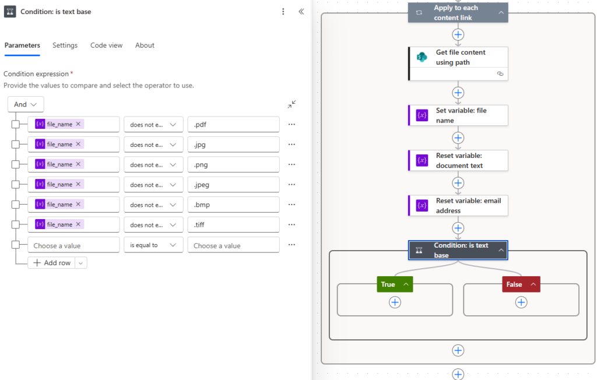Check the box for the .tiff row
The width and height of the screenshot is (597, 380).
[16, 224]
